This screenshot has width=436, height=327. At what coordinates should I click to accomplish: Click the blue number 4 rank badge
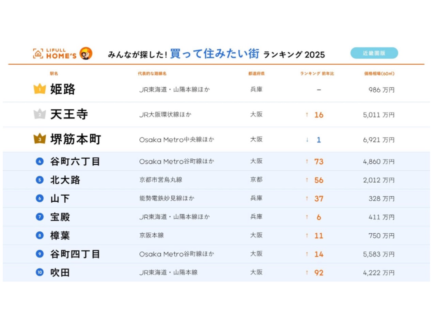click(x=40, y=161)
